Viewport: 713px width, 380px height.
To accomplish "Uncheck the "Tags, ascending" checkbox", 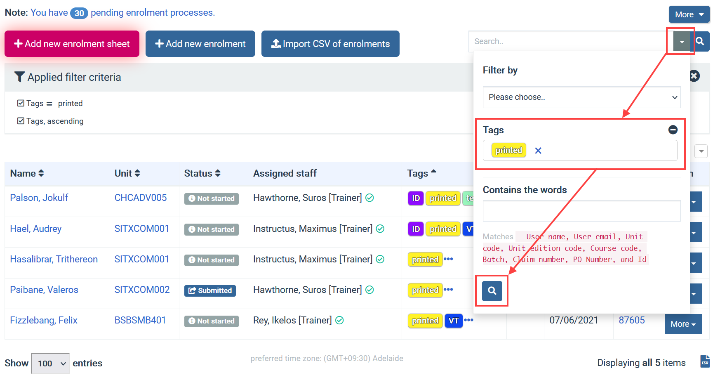I will 20,121.
